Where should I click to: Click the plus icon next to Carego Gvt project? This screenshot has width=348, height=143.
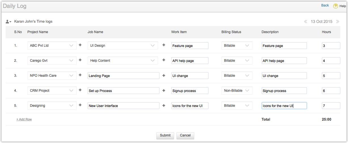[x=80, y=60]
